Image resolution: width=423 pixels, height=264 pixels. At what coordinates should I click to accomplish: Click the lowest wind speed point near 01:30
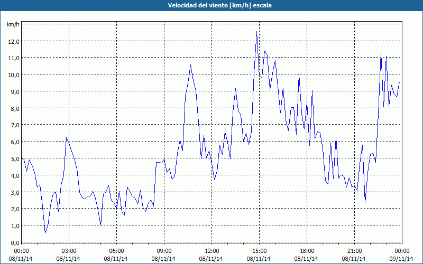pos(45,233)
